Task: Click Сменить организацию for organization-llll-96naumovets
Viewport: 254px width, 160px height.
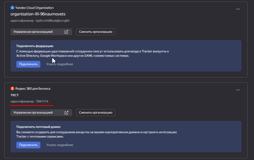Action: pos(96,32)
